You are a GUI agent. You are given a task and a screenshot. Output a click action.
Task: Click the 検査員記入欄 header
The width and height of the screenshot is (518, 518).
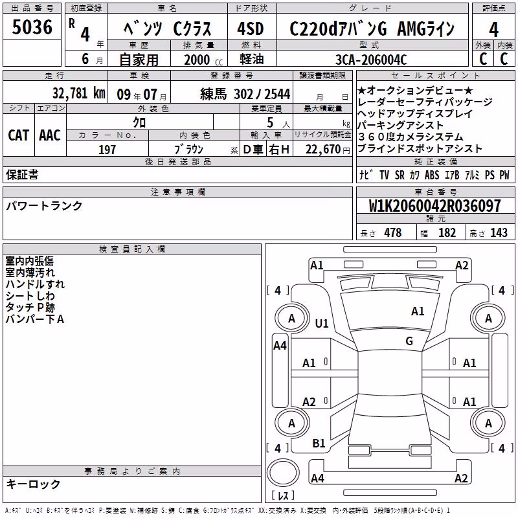132,249
